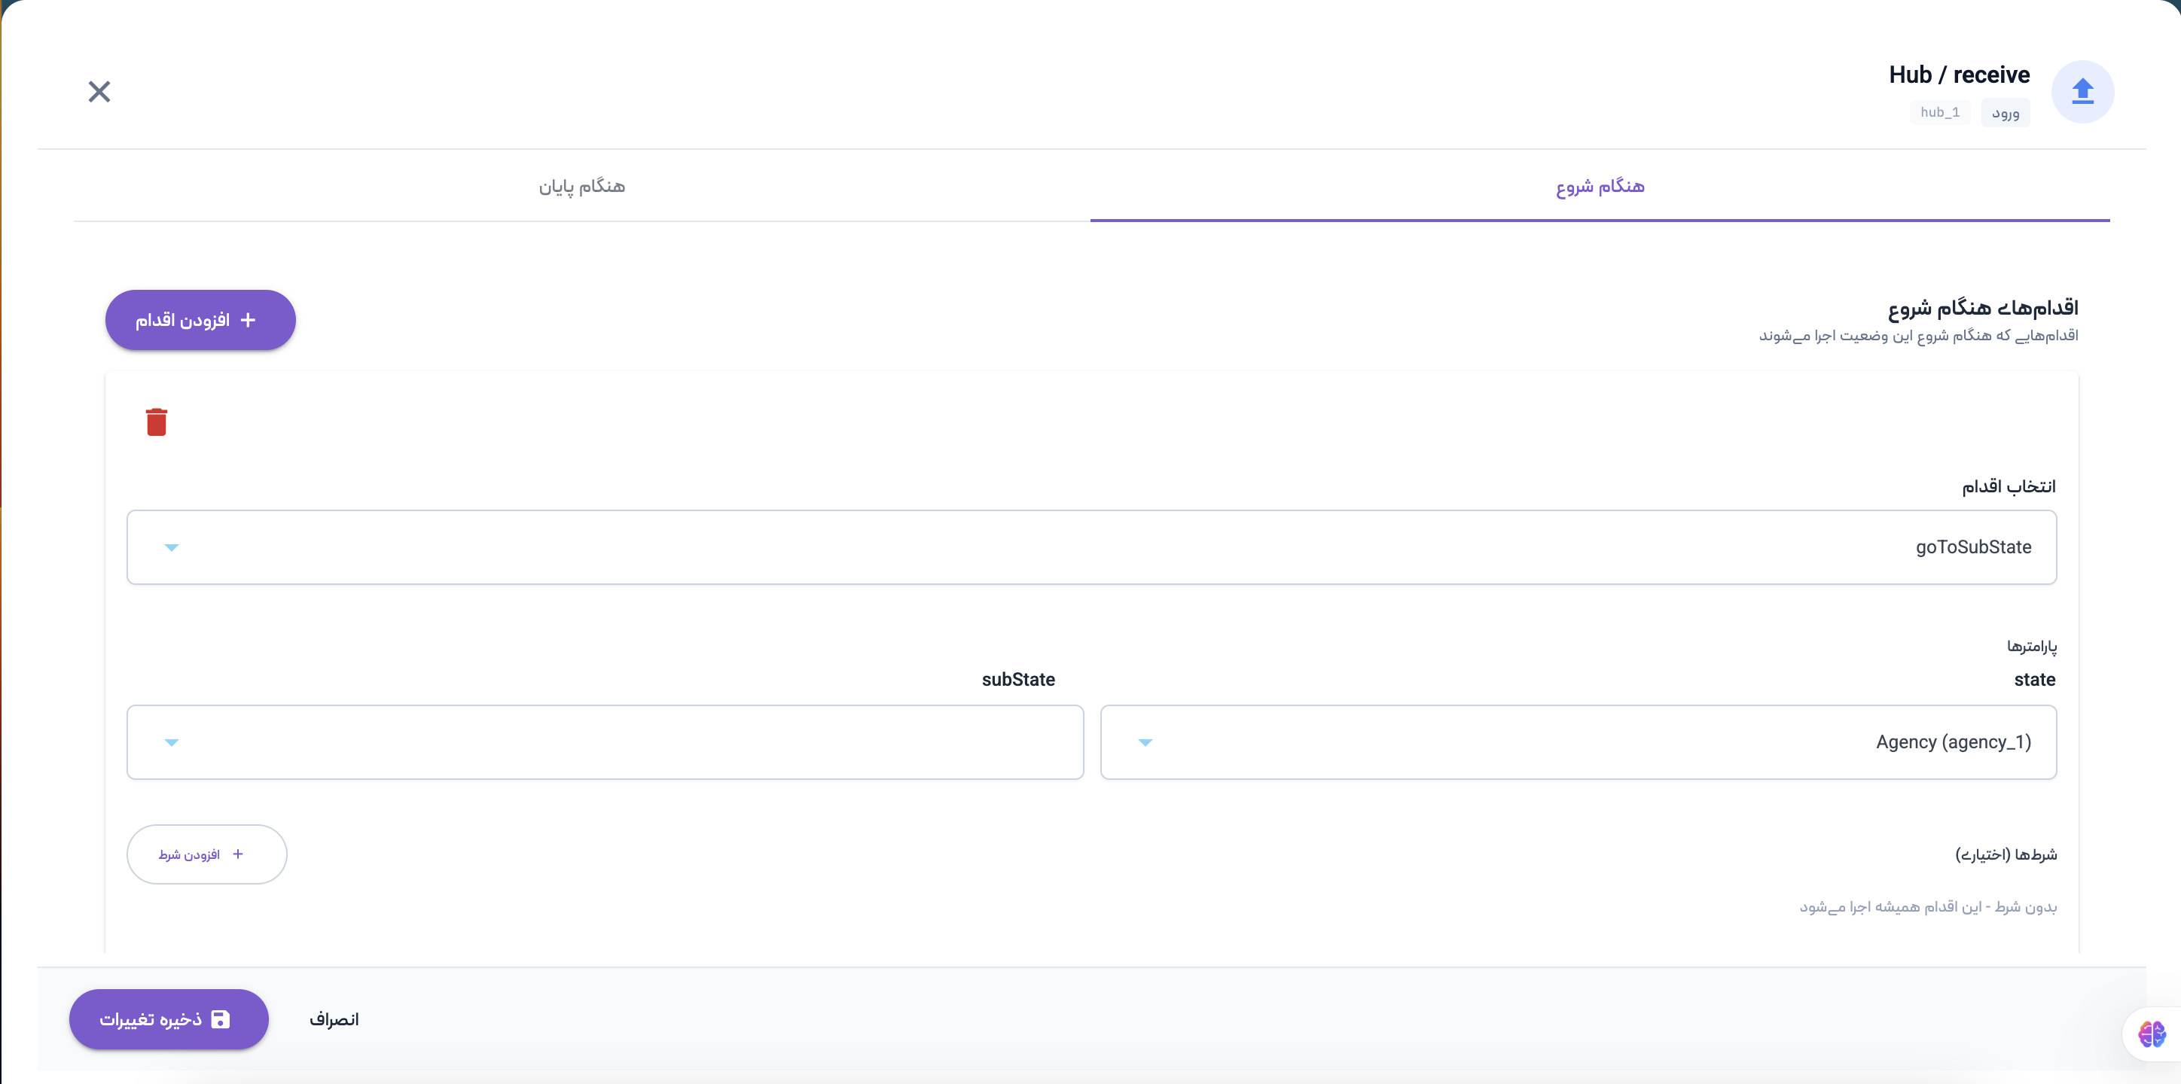The image size is (2181, 1084).
Task: Click the ورود tag chip
Action: (2005, 113)
